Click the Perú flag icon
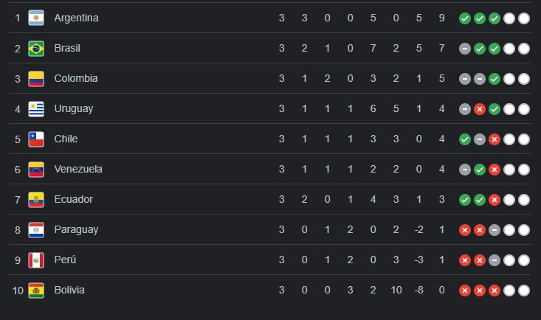This screenshot has width=541, height=320. pos(36,260)
